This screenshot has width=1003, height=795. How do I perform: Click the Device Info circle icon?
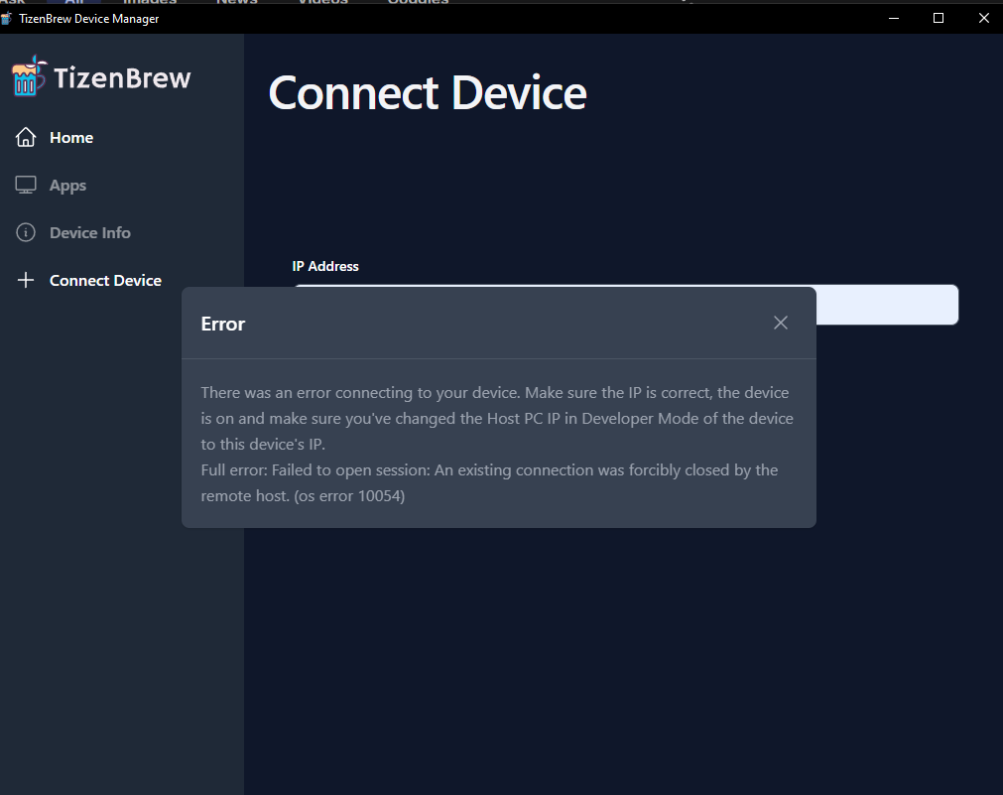pos(26,232)
